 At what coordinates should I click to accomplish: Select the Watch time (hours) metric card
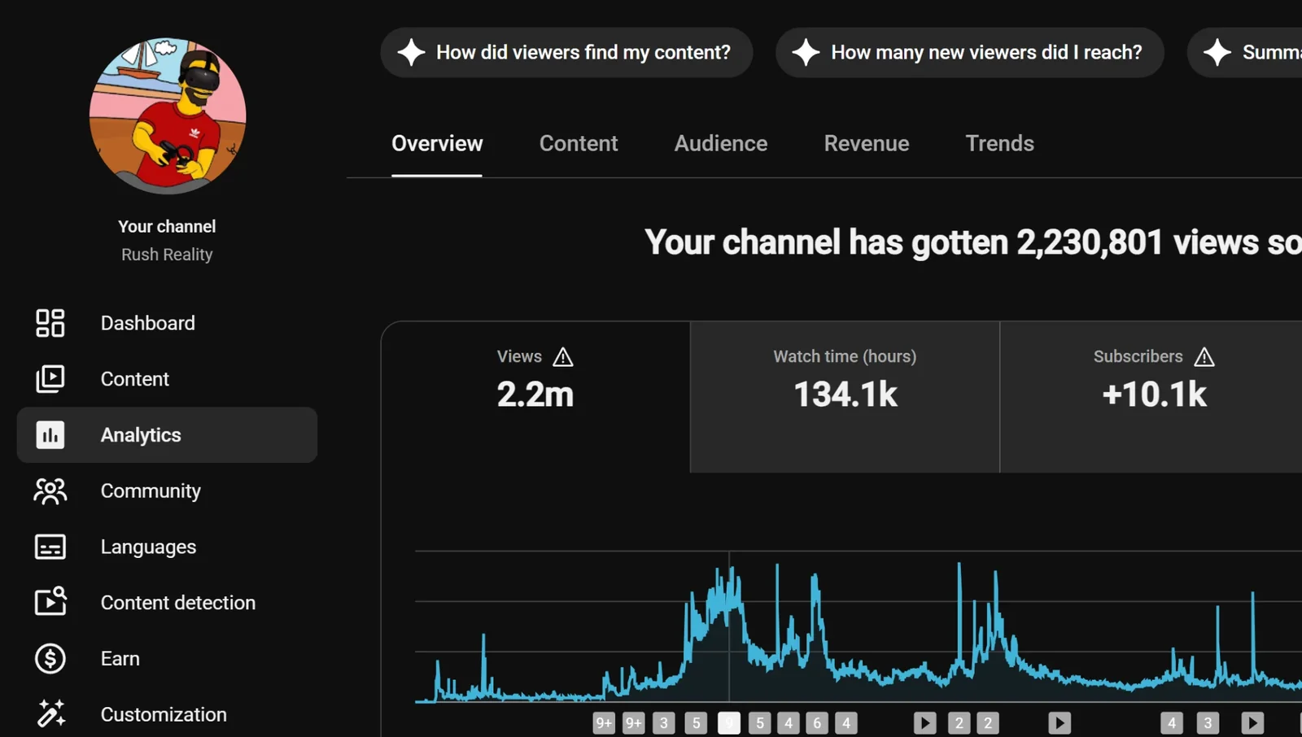845,397
